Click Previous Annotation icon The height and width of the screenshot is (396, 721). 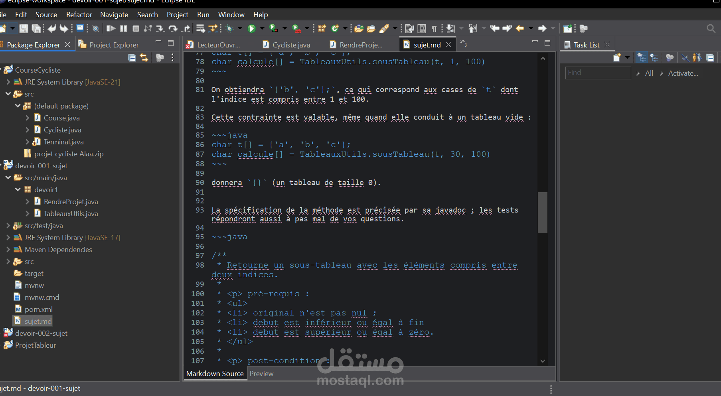point(473,29)
